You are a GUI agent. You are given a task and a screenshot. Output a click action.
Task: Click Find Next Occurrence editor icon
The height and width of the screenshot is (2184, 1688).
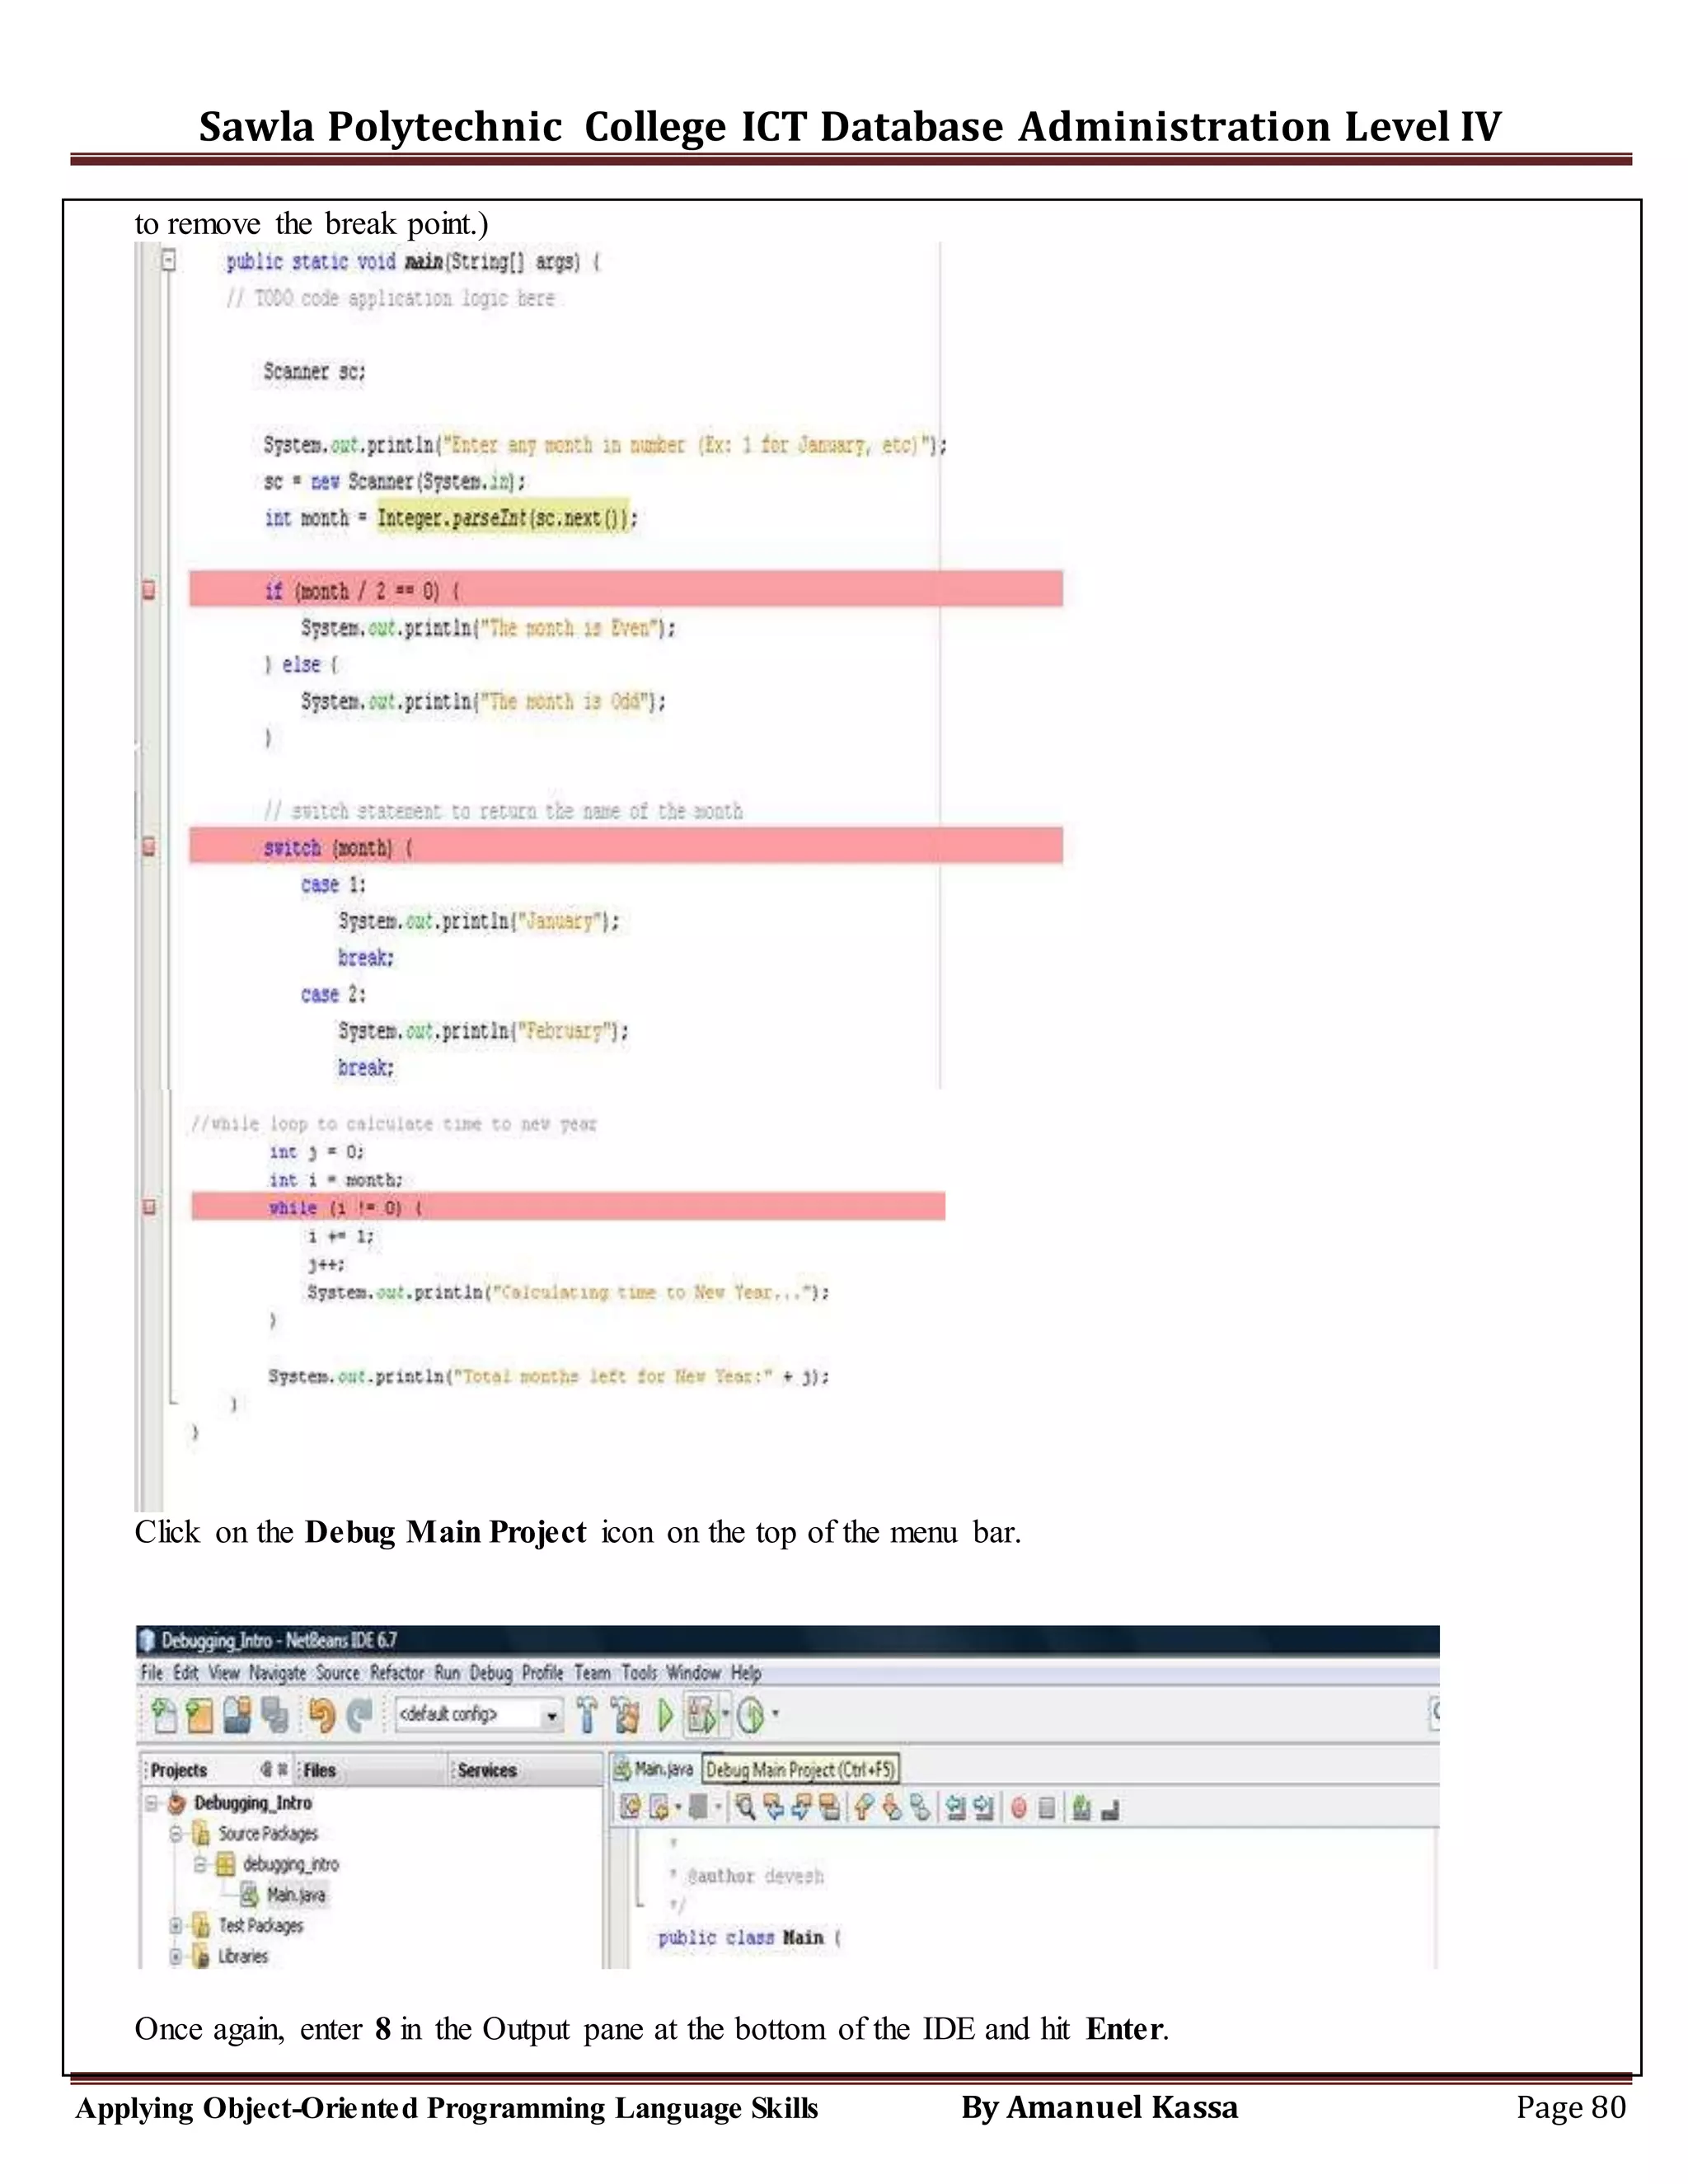click(x=802, y=1807)
